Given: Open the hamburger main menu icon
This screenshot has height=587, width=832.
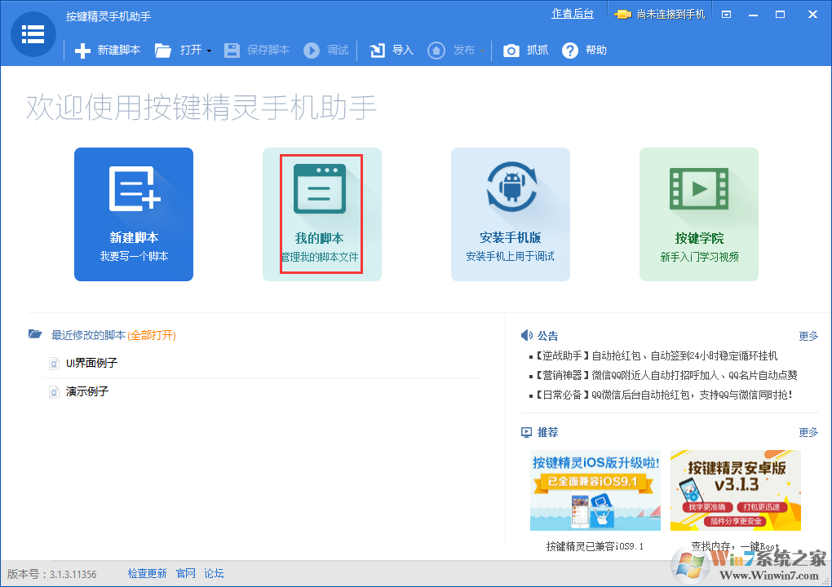Looking at the screenshot, I should tap(33, 33).
